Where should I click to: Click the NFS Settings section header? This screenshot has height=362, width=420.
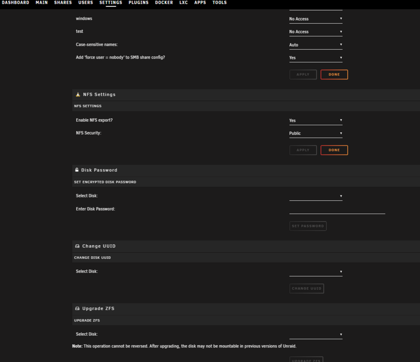coord(246,95)
